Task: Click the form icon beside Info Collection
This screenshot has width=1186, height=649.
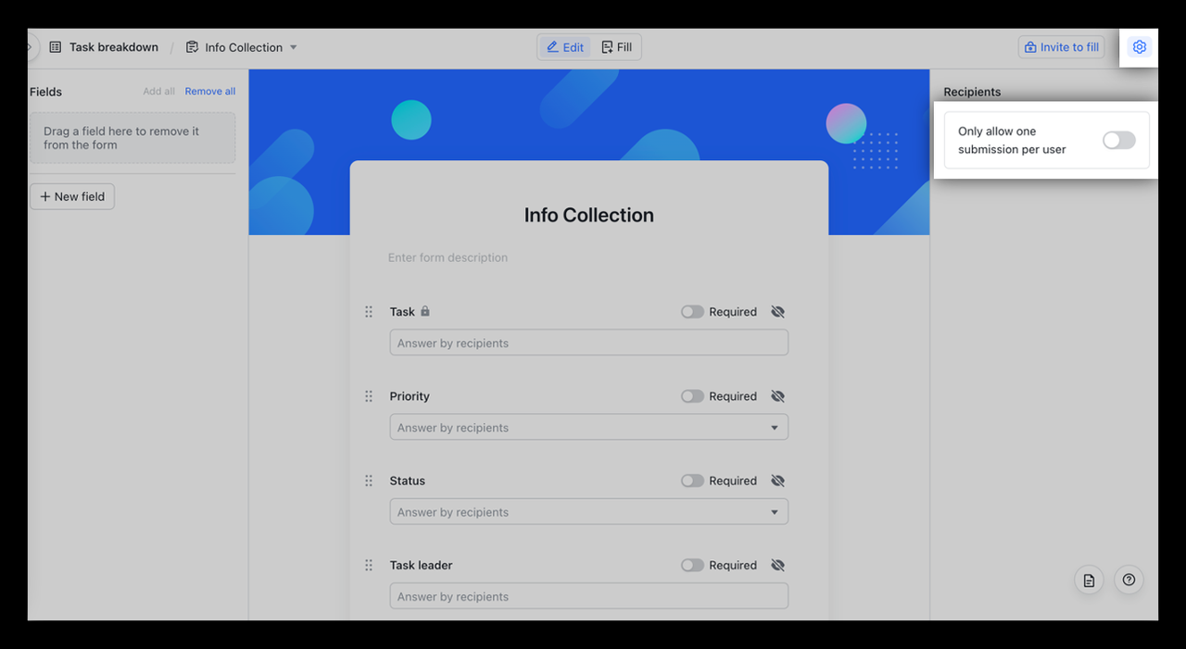Action: click(192, 47)
